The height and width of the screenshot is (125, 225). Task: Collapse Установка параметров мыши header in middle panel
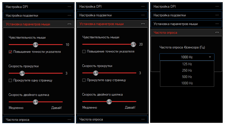[x=112, y=24]
